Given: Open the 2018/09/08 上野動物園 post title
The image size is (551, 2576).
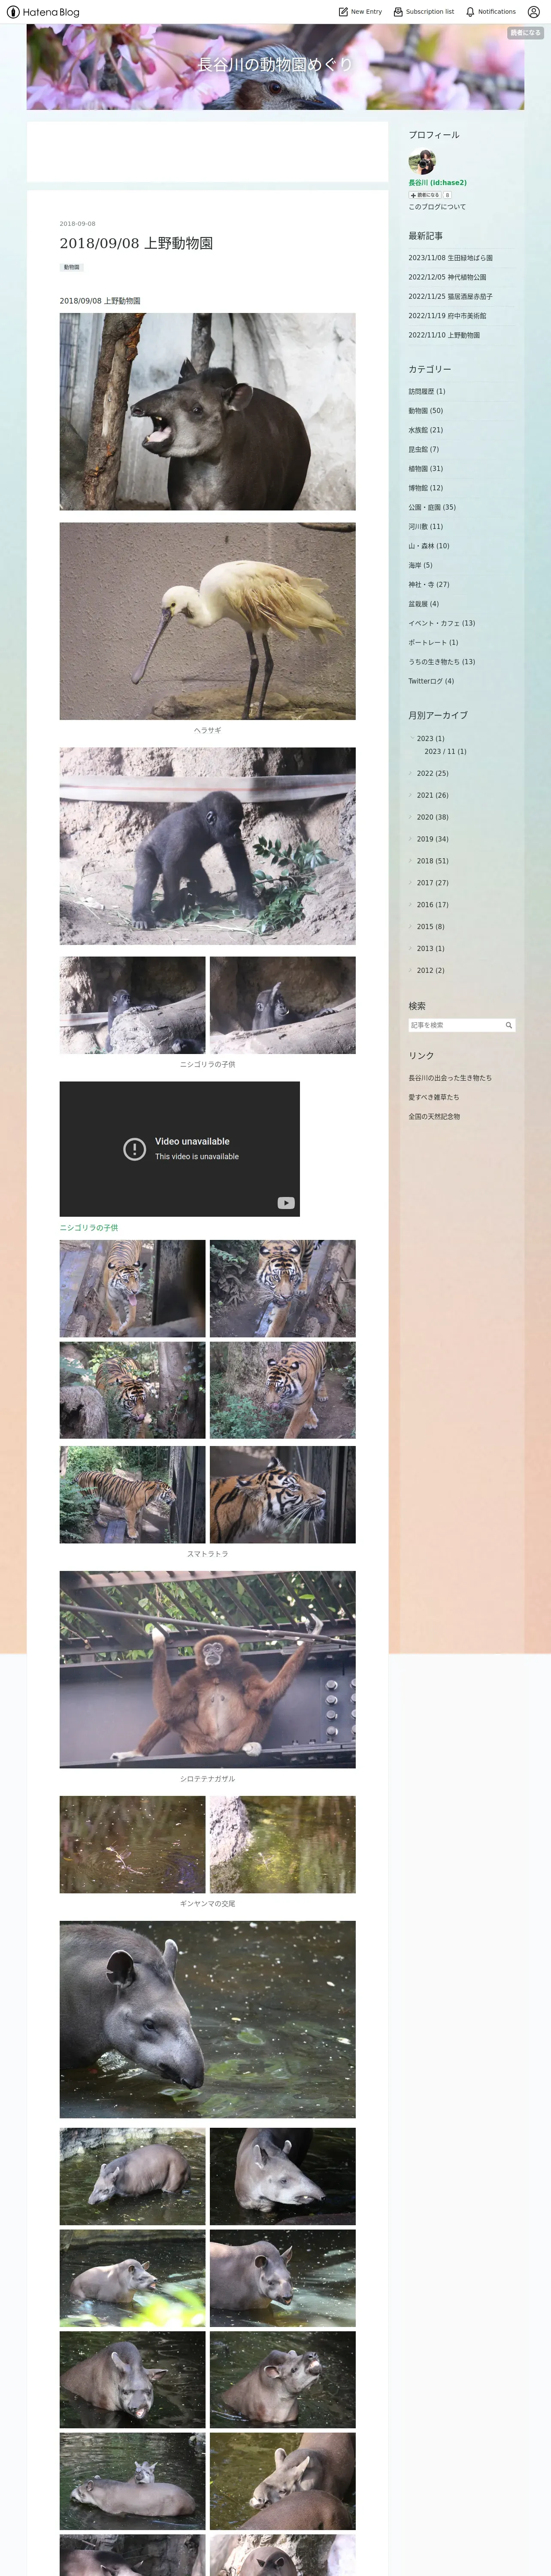Looking at the screenshot, I should [136, 243].
